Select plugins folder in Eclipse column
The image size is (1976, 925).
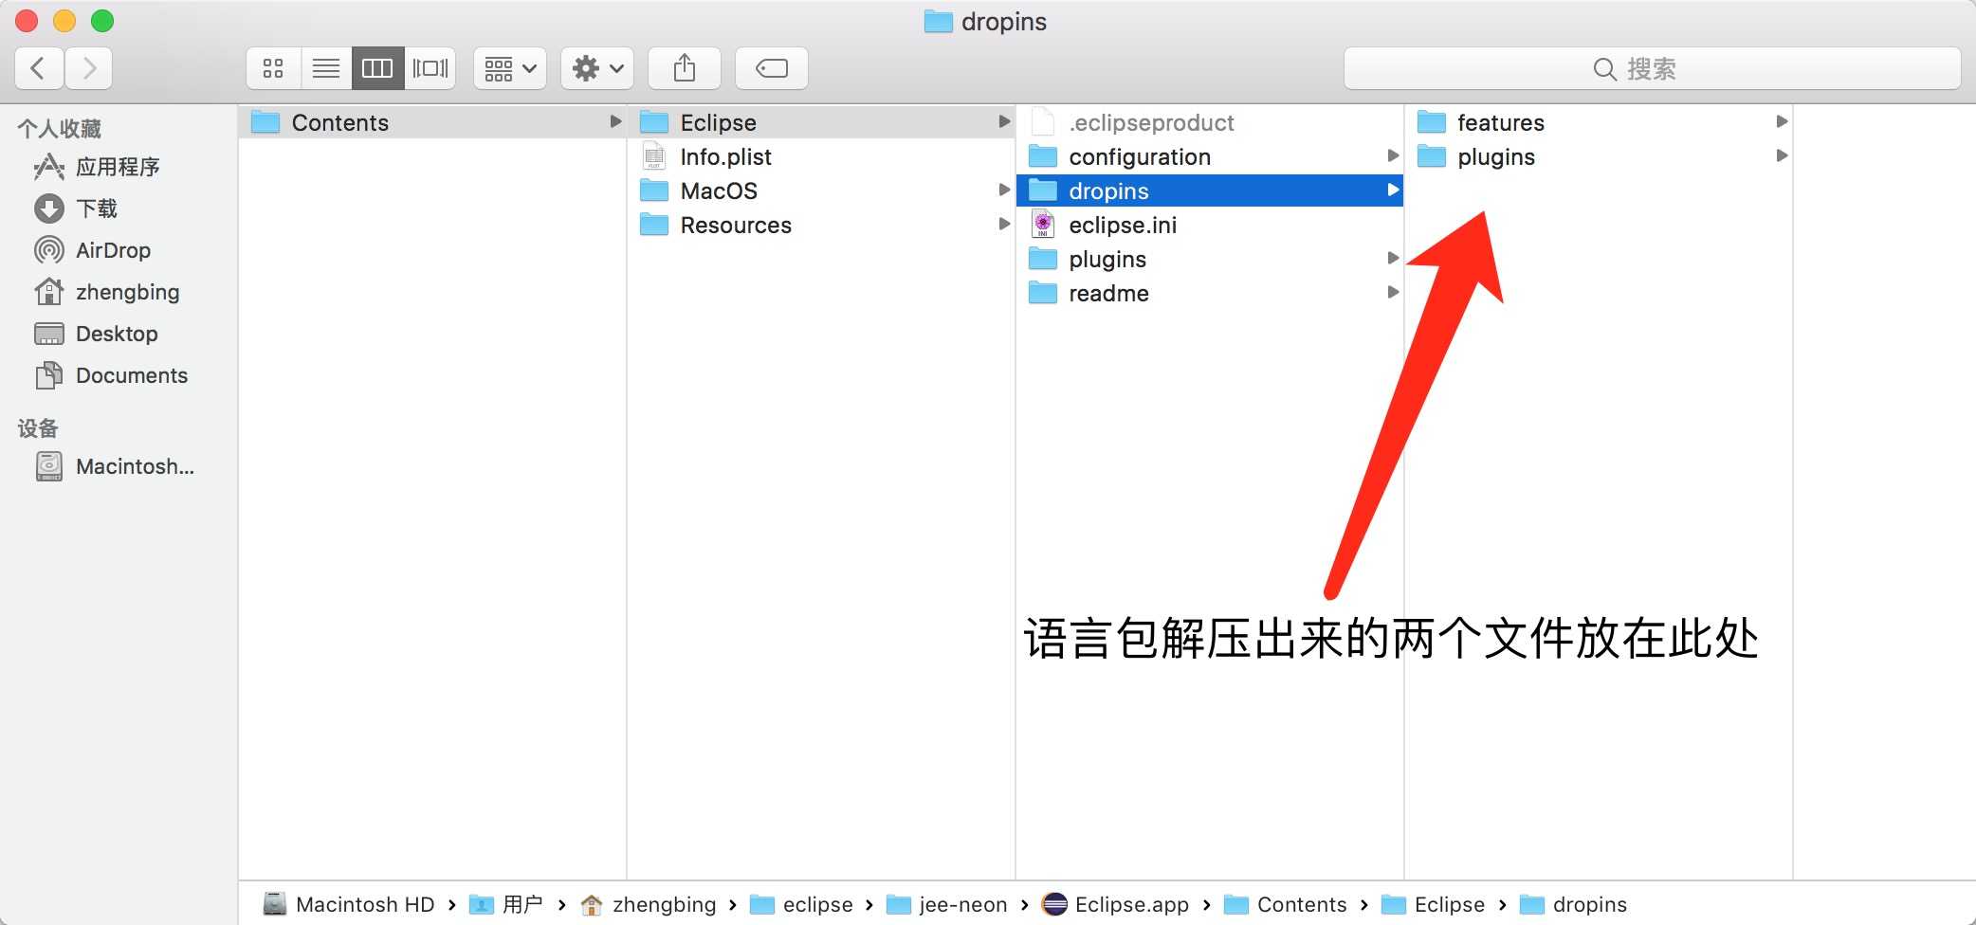click(1210, 259)
